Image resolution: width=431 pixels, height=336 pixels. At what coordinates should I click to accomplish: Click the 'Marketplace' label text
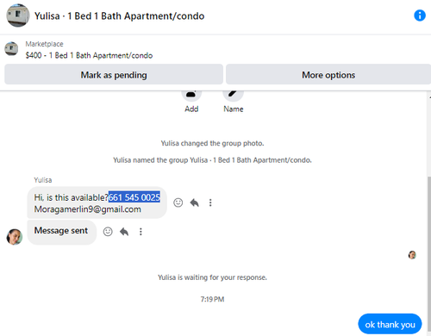(44, 44)
